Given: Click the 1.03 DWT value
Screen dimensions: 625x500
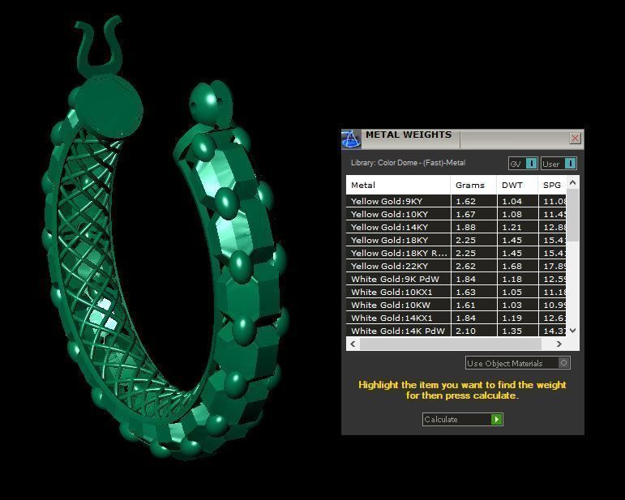Looking at the screenshot, I should 512,305.
